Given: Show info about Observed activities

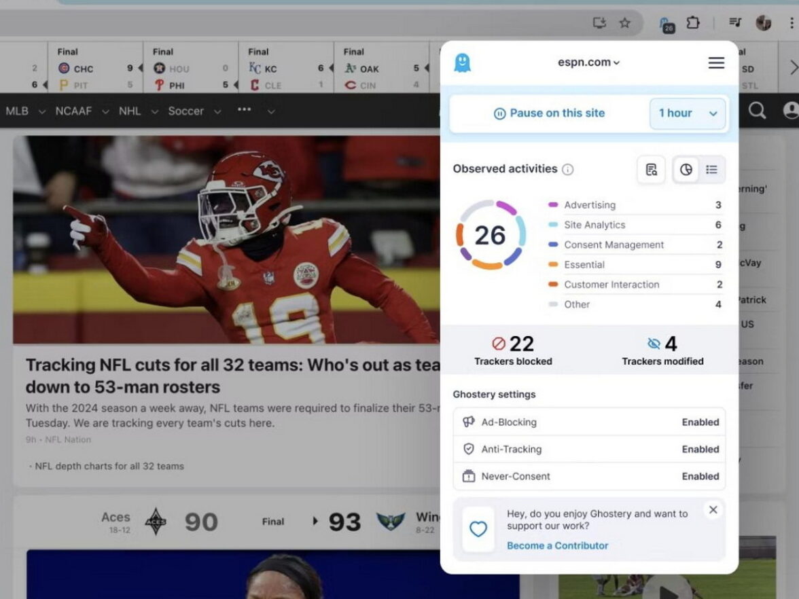Looking at the screenshot, I should 568,169.
